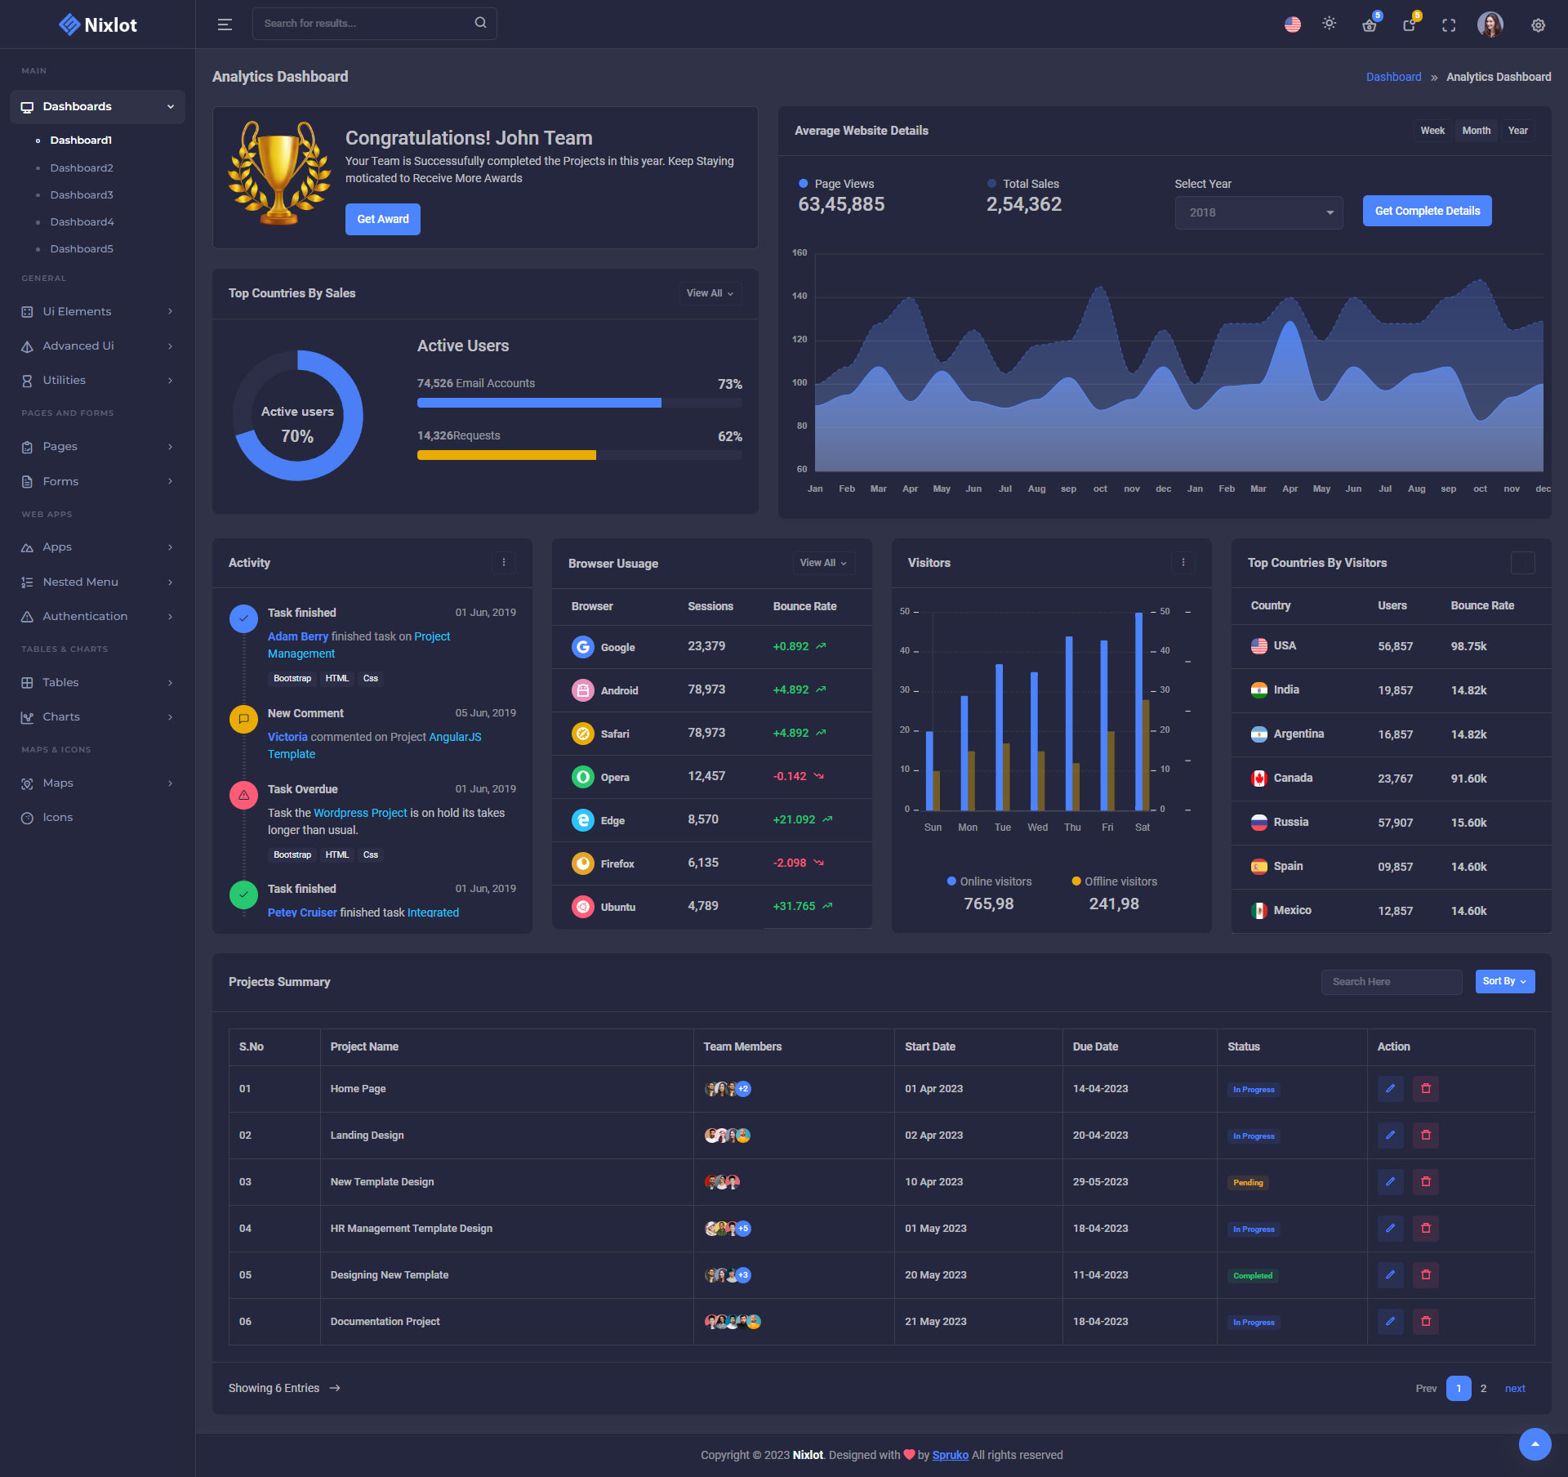Click scroll-to-top arrow button
The height and width of the screenshot is (1477, 1568).
pos(1535,1444)
